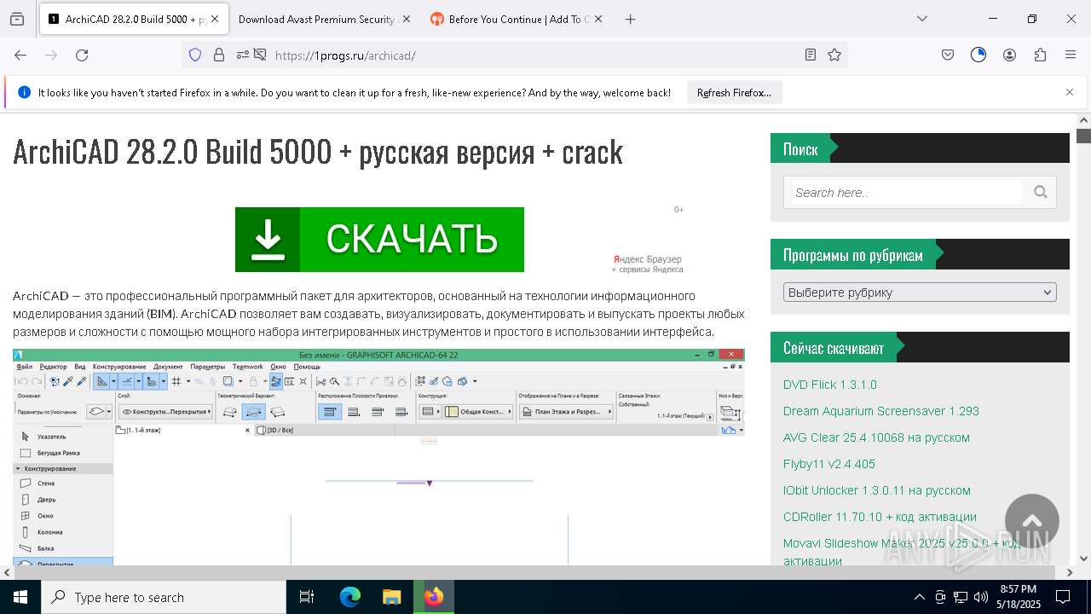The width and height of the screenshot is (1091, 614).
Task: Click the circular toolbar icon beside Pocket
Action: [978, 55]
